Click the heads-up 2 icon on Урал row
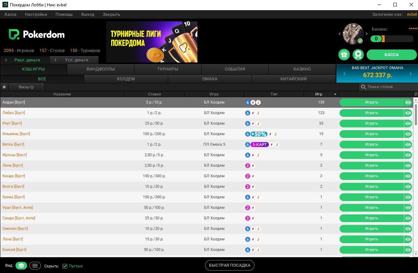418x273 pixels. (x=247, y=208)
